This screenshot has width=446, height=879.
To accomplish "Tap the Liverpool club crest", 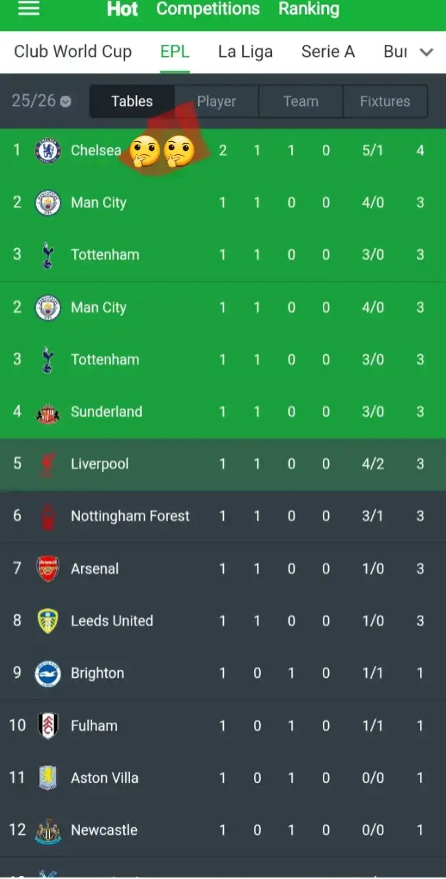I will [x=47, y=464].
